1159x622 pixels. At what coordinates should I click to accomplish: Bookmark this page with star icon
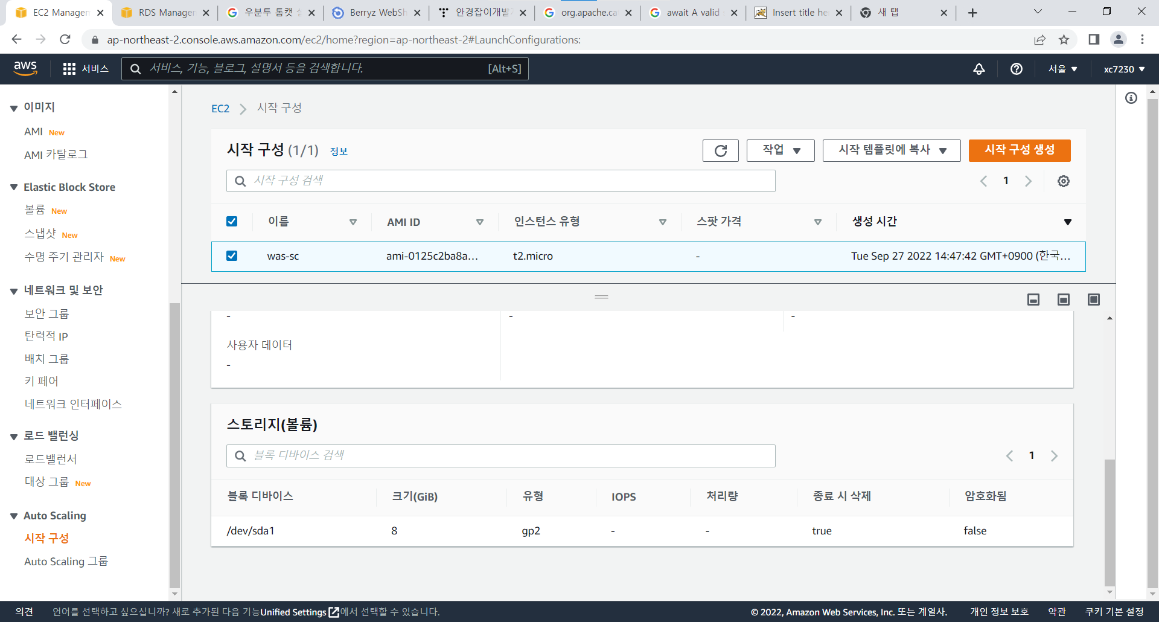coord(1064,39)
